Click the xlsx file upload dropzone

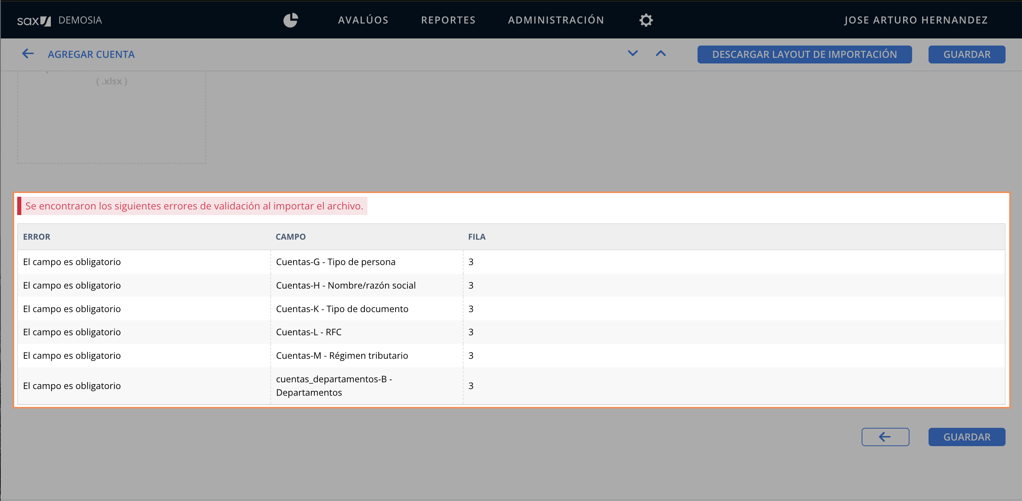pyautogui.click(x=111, y=117)
